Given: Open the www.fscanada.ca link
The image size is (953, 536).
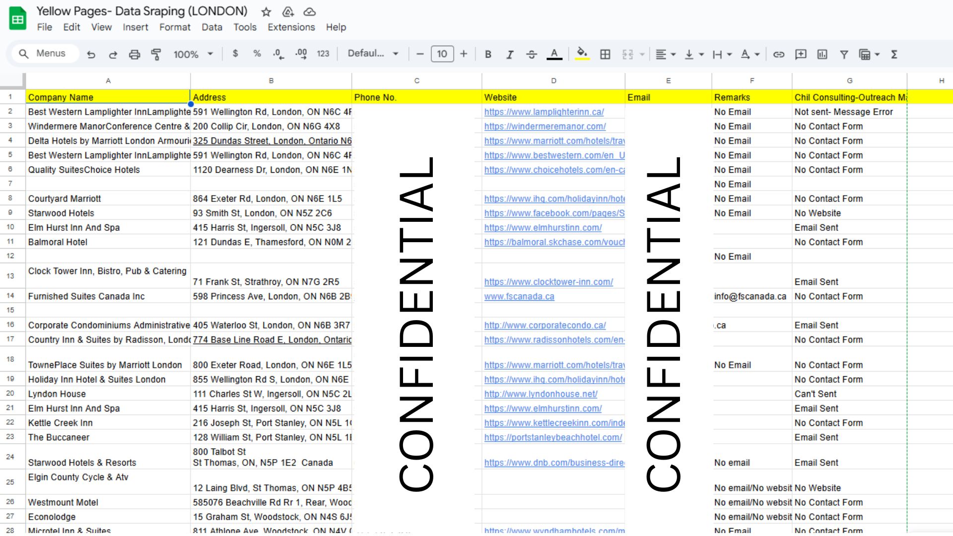Looking at the screenshot, I should click(519, 296).
